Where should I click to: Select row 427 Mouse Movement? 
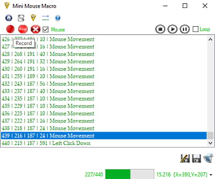[x=104, y=46]
